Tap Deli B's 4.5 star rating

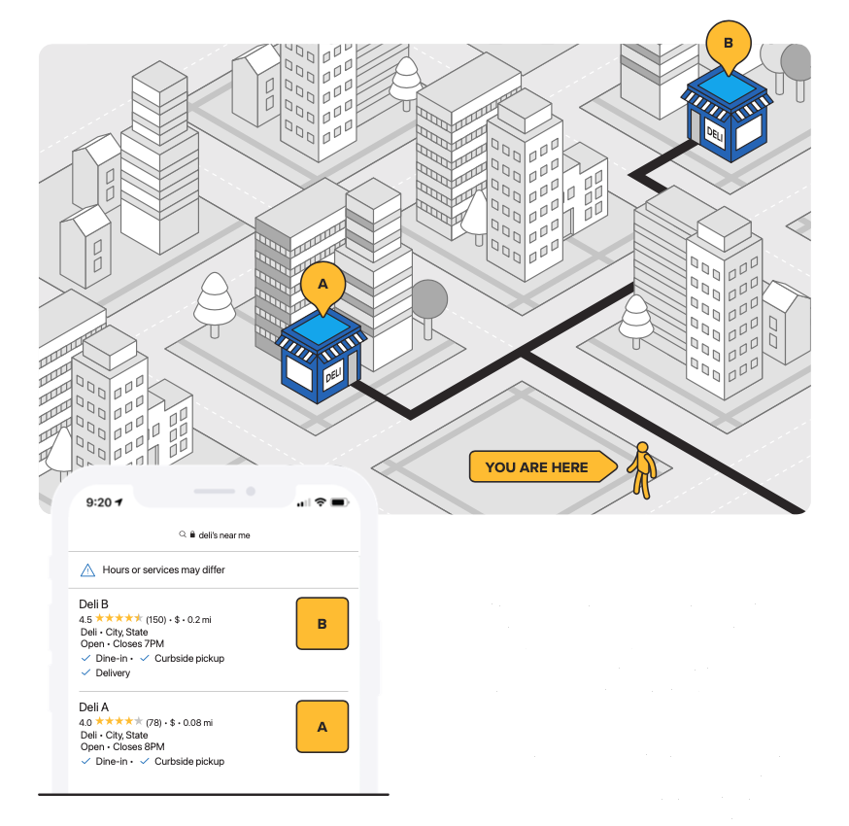[119, 618]
